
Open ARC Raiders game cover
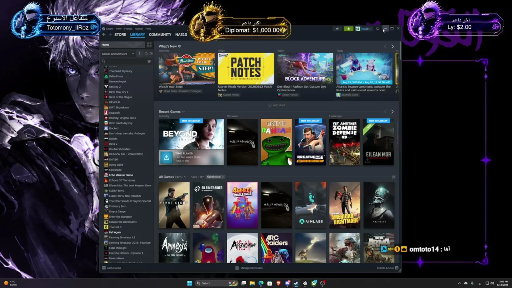click(x=276, y=248)
